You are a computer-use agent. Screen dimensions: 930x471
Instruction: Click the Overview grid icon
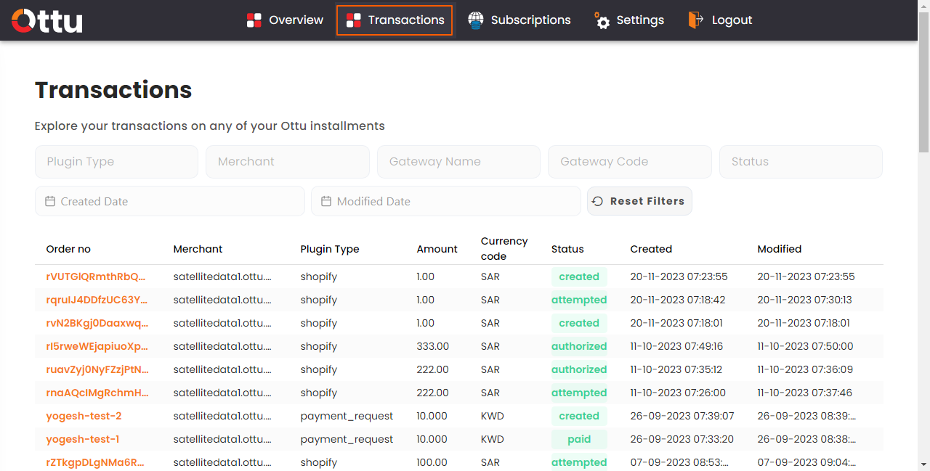(x=254, y=20)
